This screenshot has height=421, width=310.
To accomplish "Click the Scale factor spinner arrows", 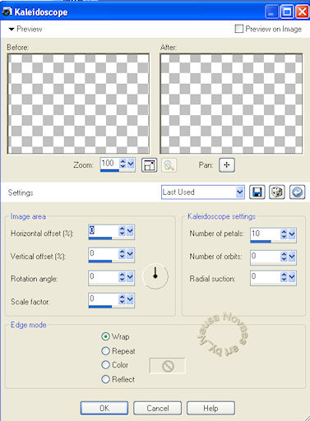I will pyautogui.click(x=123, y=299).
